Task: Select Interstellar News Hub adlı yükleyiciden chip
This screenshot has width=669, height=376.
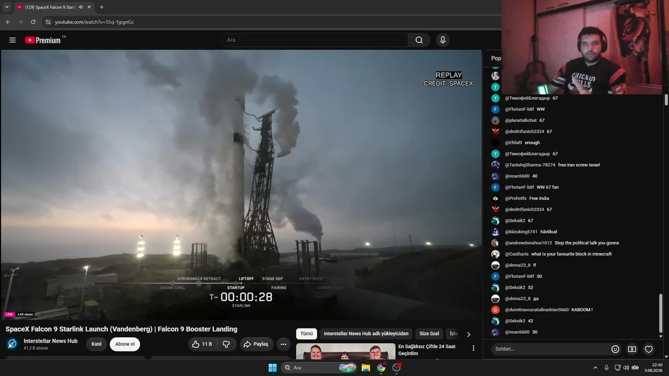Action: [366, 334]
